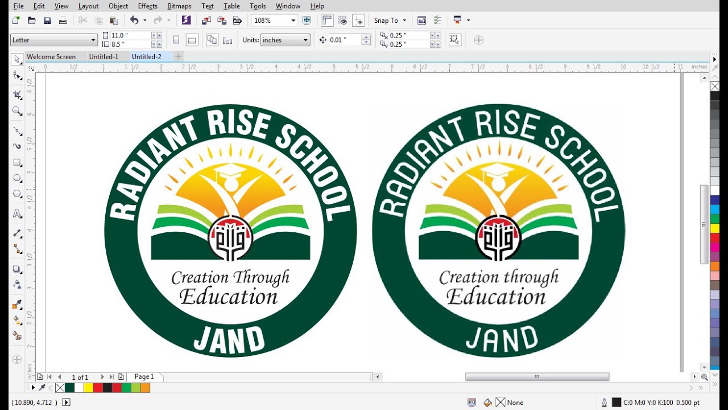The width and height of the screenshot is (728, 410).
Task: Select the Artistic Media tool
Action: (x=17, y=146)
